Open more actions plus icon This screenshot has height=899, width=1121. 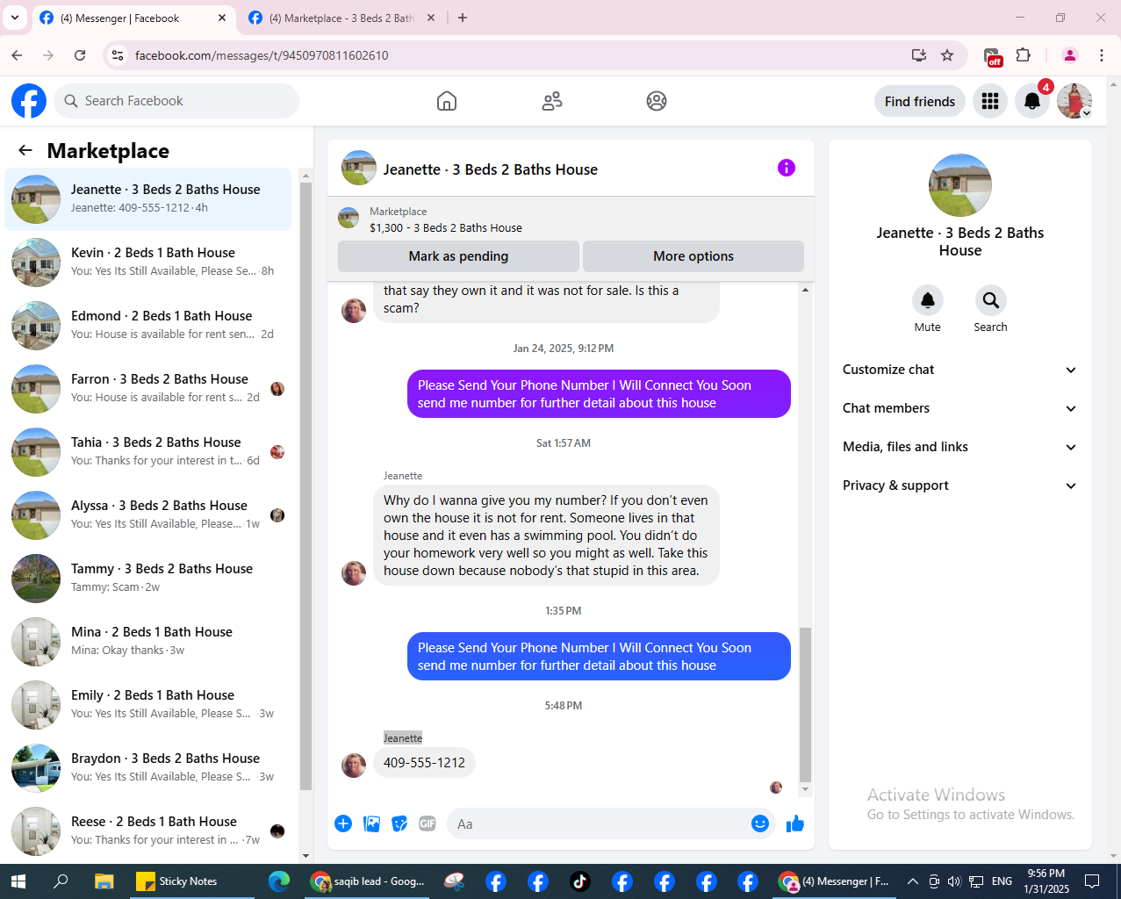coord(343,823)
